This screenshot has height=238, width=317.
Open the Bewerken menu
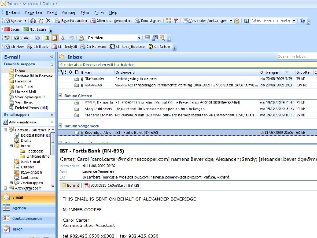[x=33, y=12]
